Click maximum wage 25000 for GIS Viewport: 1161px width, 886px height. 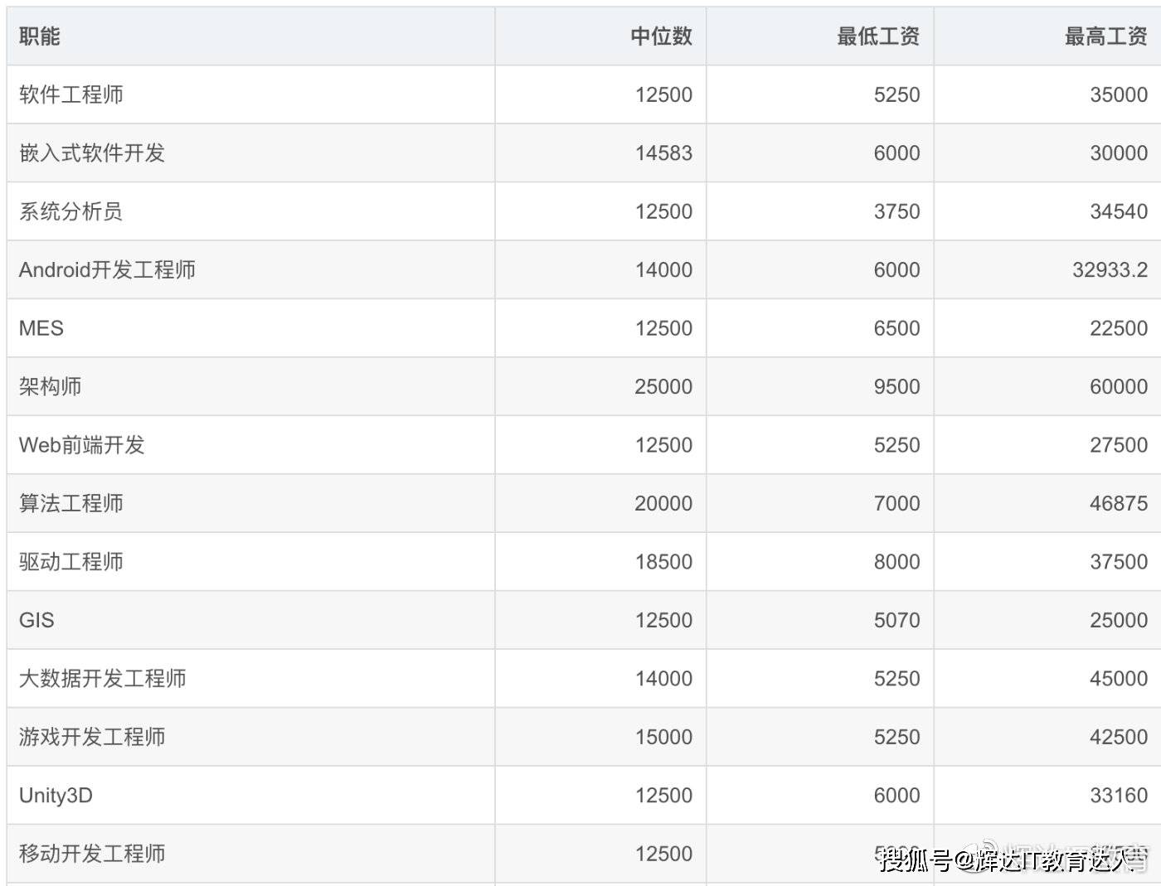[x=1119, y=620]
